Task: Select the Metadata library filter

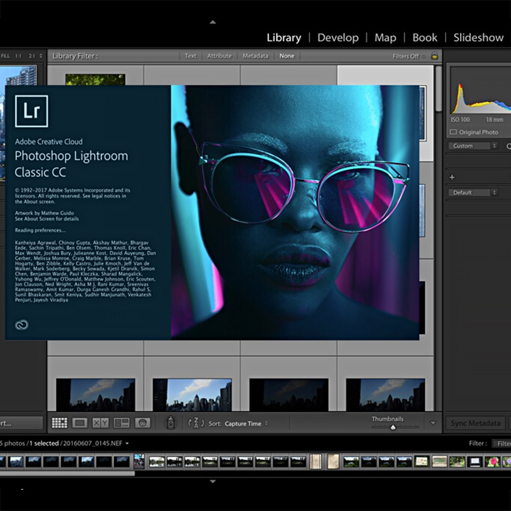Action: [x=255, y=56]
